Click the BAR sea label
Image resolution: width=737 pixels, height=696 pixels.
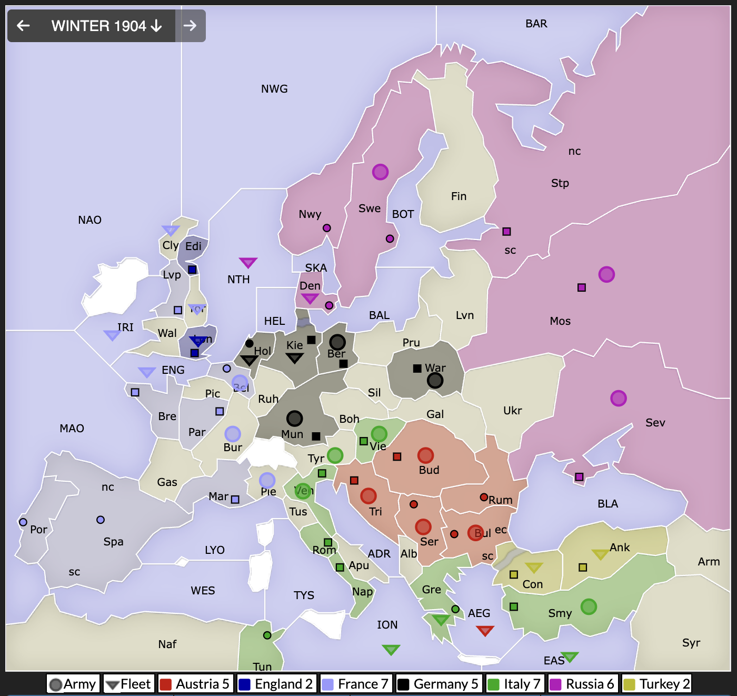[536, 24]
